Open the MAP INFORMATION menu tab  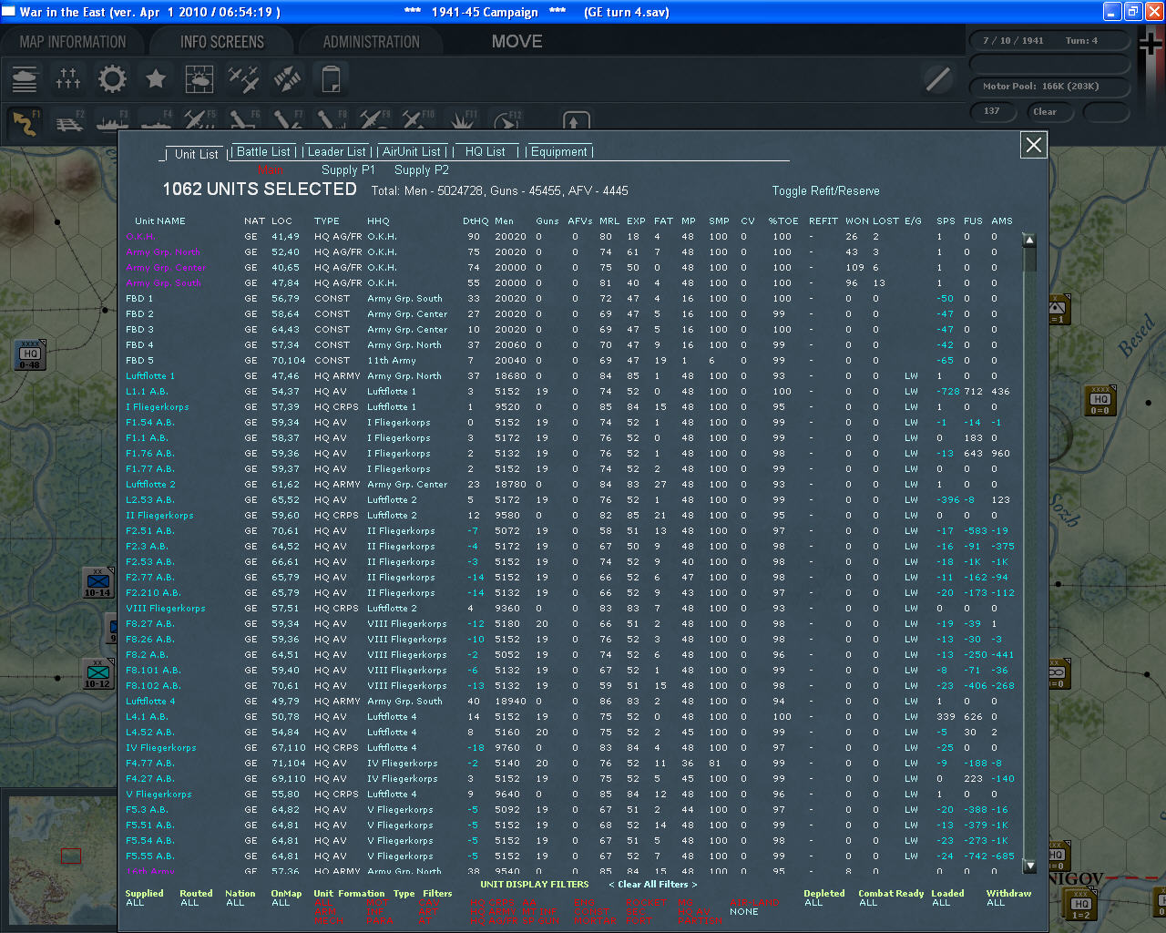click(x=73, y=42)
